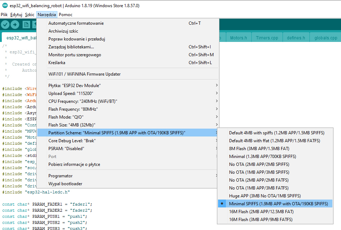
Task: Select 8M Flash 3MB APP partition
Action: click(275, 149)
